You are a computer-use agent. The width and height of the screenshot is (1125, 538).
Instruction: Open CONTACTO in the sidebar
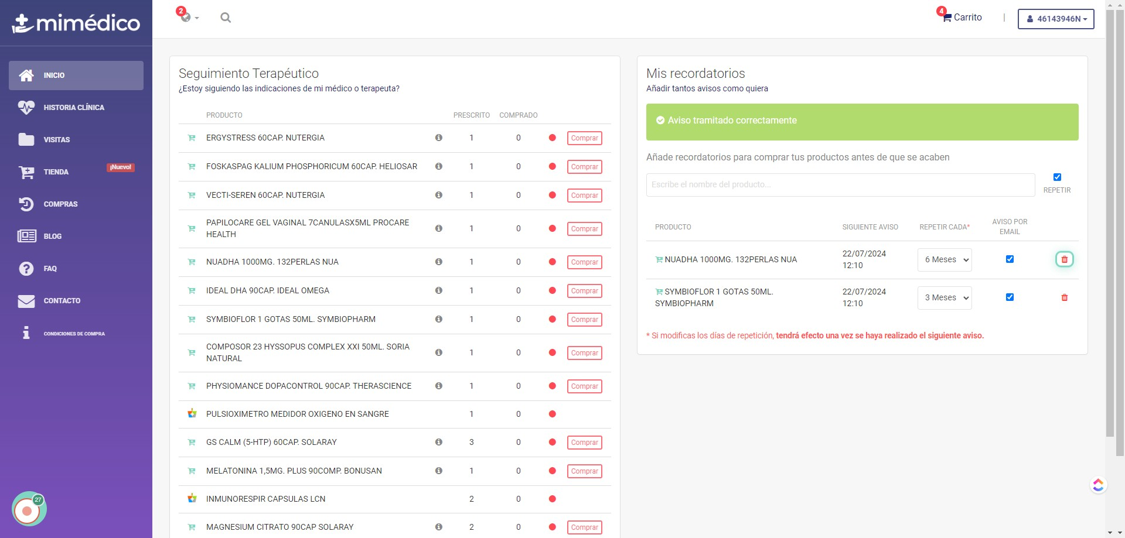(x=76, y=301)
